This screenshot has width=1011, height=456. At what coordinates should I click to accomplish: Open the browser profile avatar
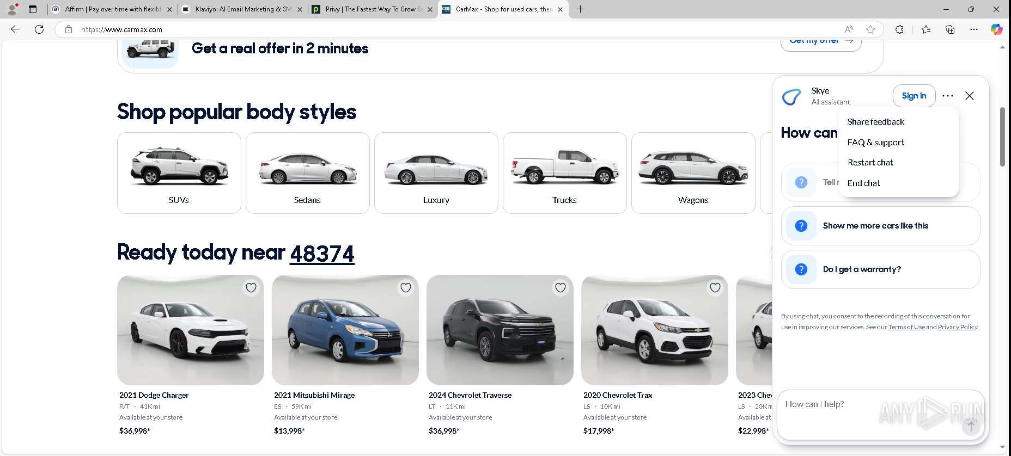(12, 9)
